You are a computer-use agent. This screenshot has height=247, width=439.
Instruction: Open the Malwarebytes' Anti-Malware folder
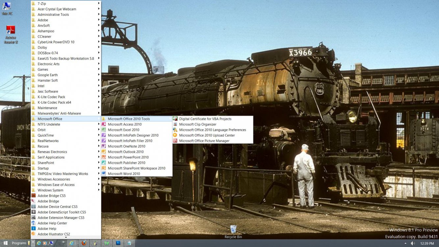(66, 113)
